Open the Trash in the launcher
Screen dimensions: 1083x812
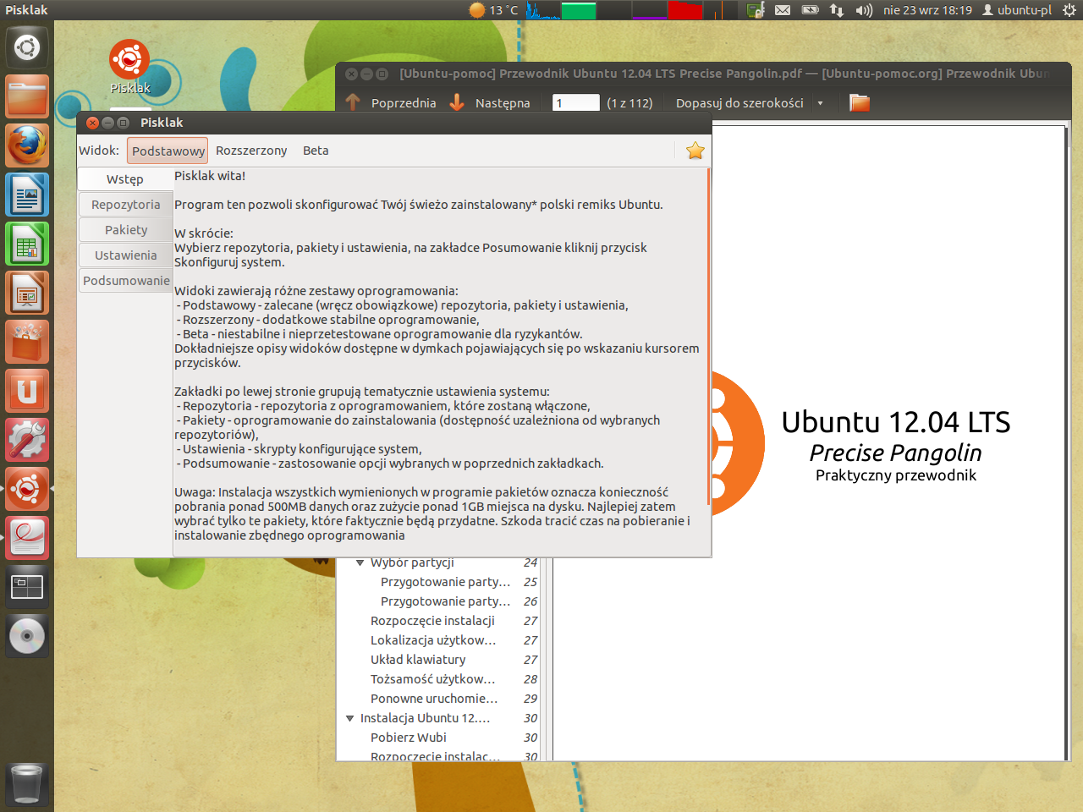tap(27, 784)
